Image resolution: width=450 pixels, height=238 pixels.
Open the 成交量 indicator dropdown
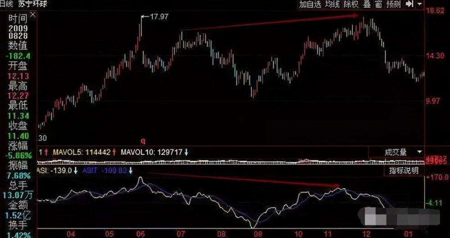[x=420, y=152]
